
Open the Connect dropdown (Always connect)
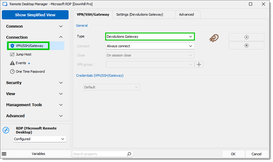(x=150, y=46)
